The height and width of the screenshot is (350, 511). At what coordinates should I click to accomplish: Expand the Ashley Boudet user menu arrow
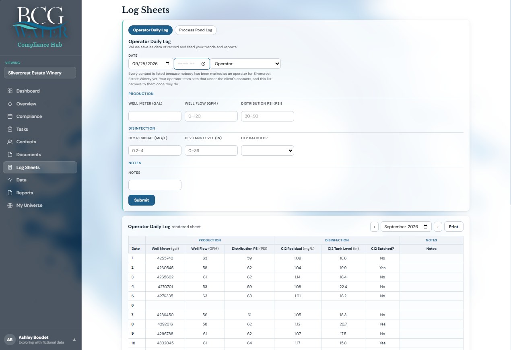pos(74,340)
